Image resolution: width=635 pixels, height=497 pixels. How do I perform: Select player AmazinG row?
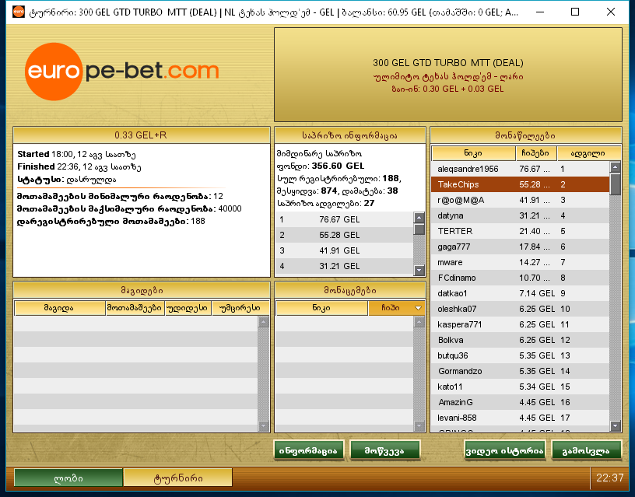(x=520, y=402)
